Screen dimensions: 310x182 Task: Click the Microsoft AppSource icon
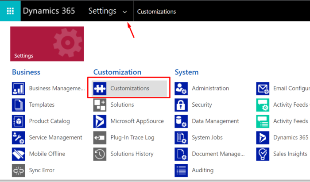pyautogui.click(x=100, y=121)
